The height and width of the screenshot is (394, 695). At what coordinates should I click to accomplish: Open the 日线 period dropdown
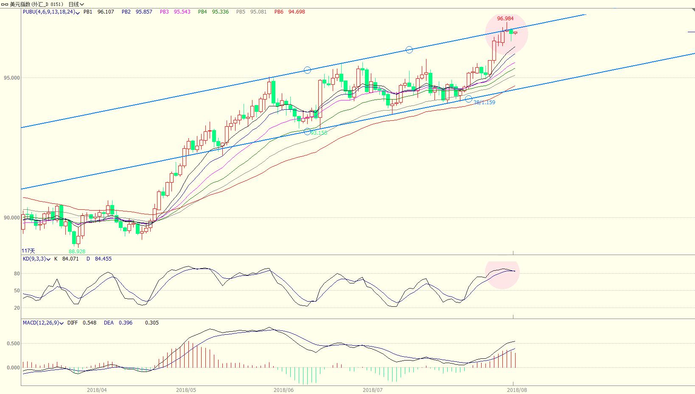click(x=76, y=4)
